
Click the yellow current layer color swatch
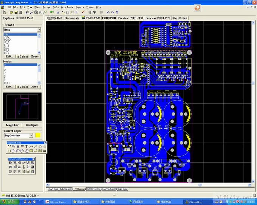click(38, 135)
